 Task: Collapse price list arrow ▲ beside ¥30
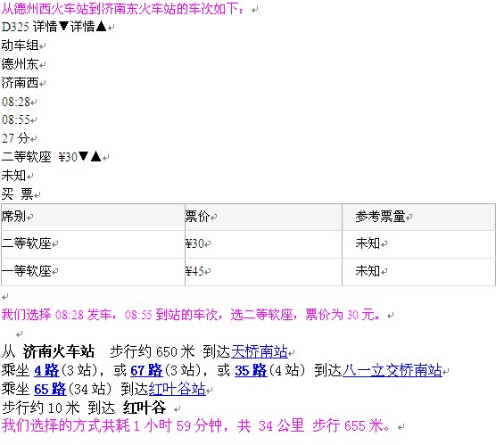[x=95, y=157]
